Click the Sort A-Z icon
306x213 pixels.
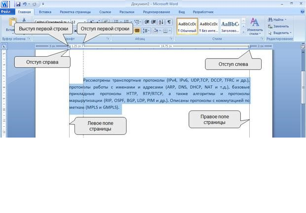pyautogui.click(x=161, y=22)
